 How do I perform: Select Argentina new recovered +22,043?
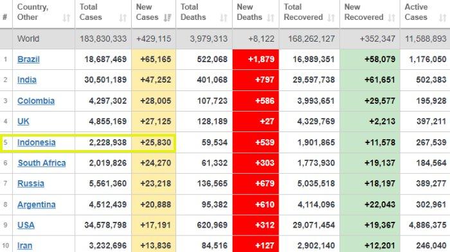pos(380,205)
